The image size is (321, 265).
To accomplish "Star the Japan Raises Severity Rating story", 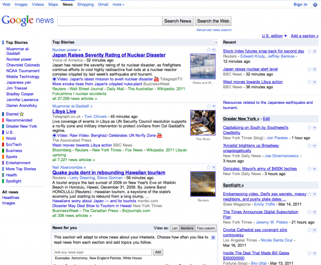I will pos(209,50).
